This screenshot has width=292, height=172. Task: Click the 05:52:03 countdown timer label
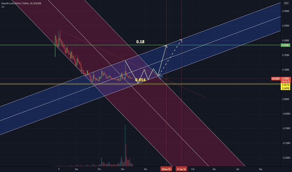(285, 82)
